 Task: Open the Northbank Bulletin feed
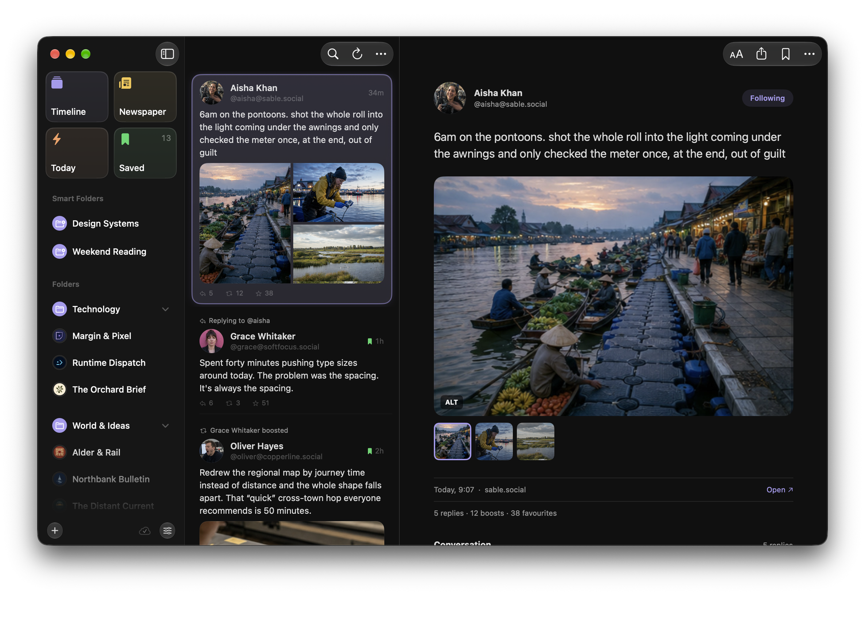point(111,479)
